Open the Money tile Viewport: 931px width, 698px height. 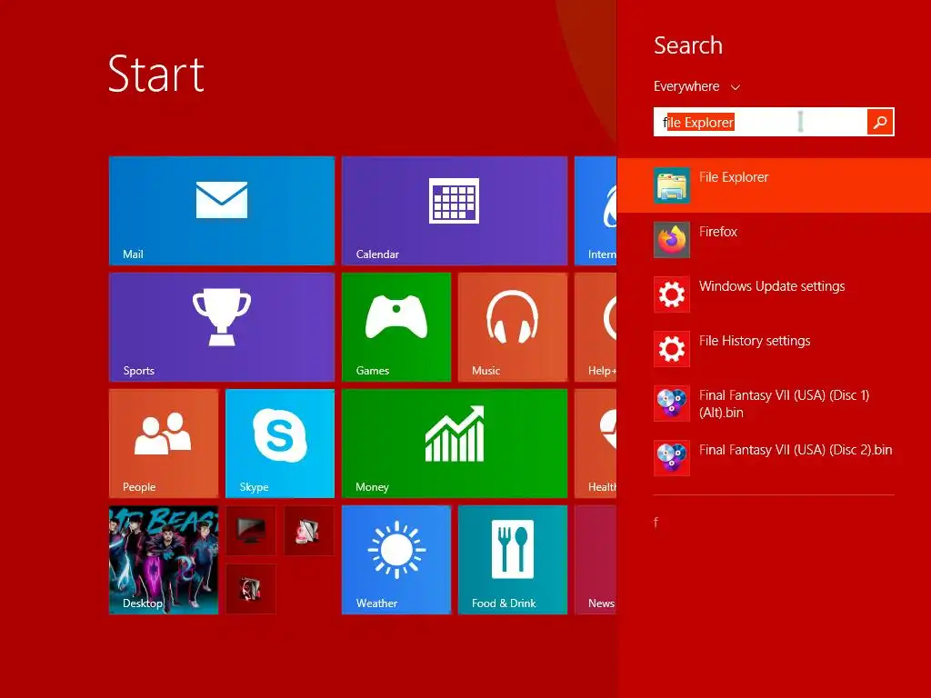(455, 444)
